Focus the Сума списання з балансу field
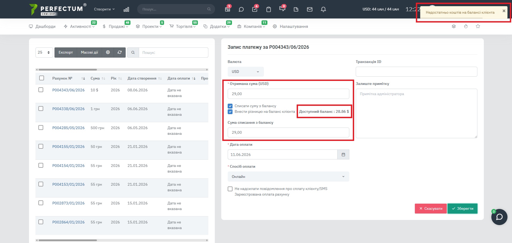 pyautogui.click(x=288, y=132)
